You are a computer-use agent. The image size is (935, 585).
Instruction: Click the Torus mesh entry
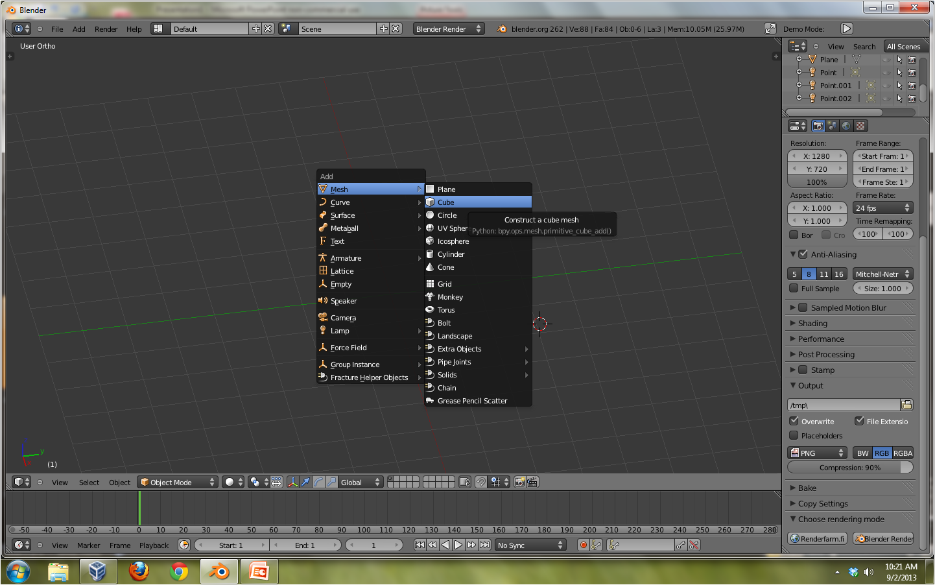click(478, 310)
